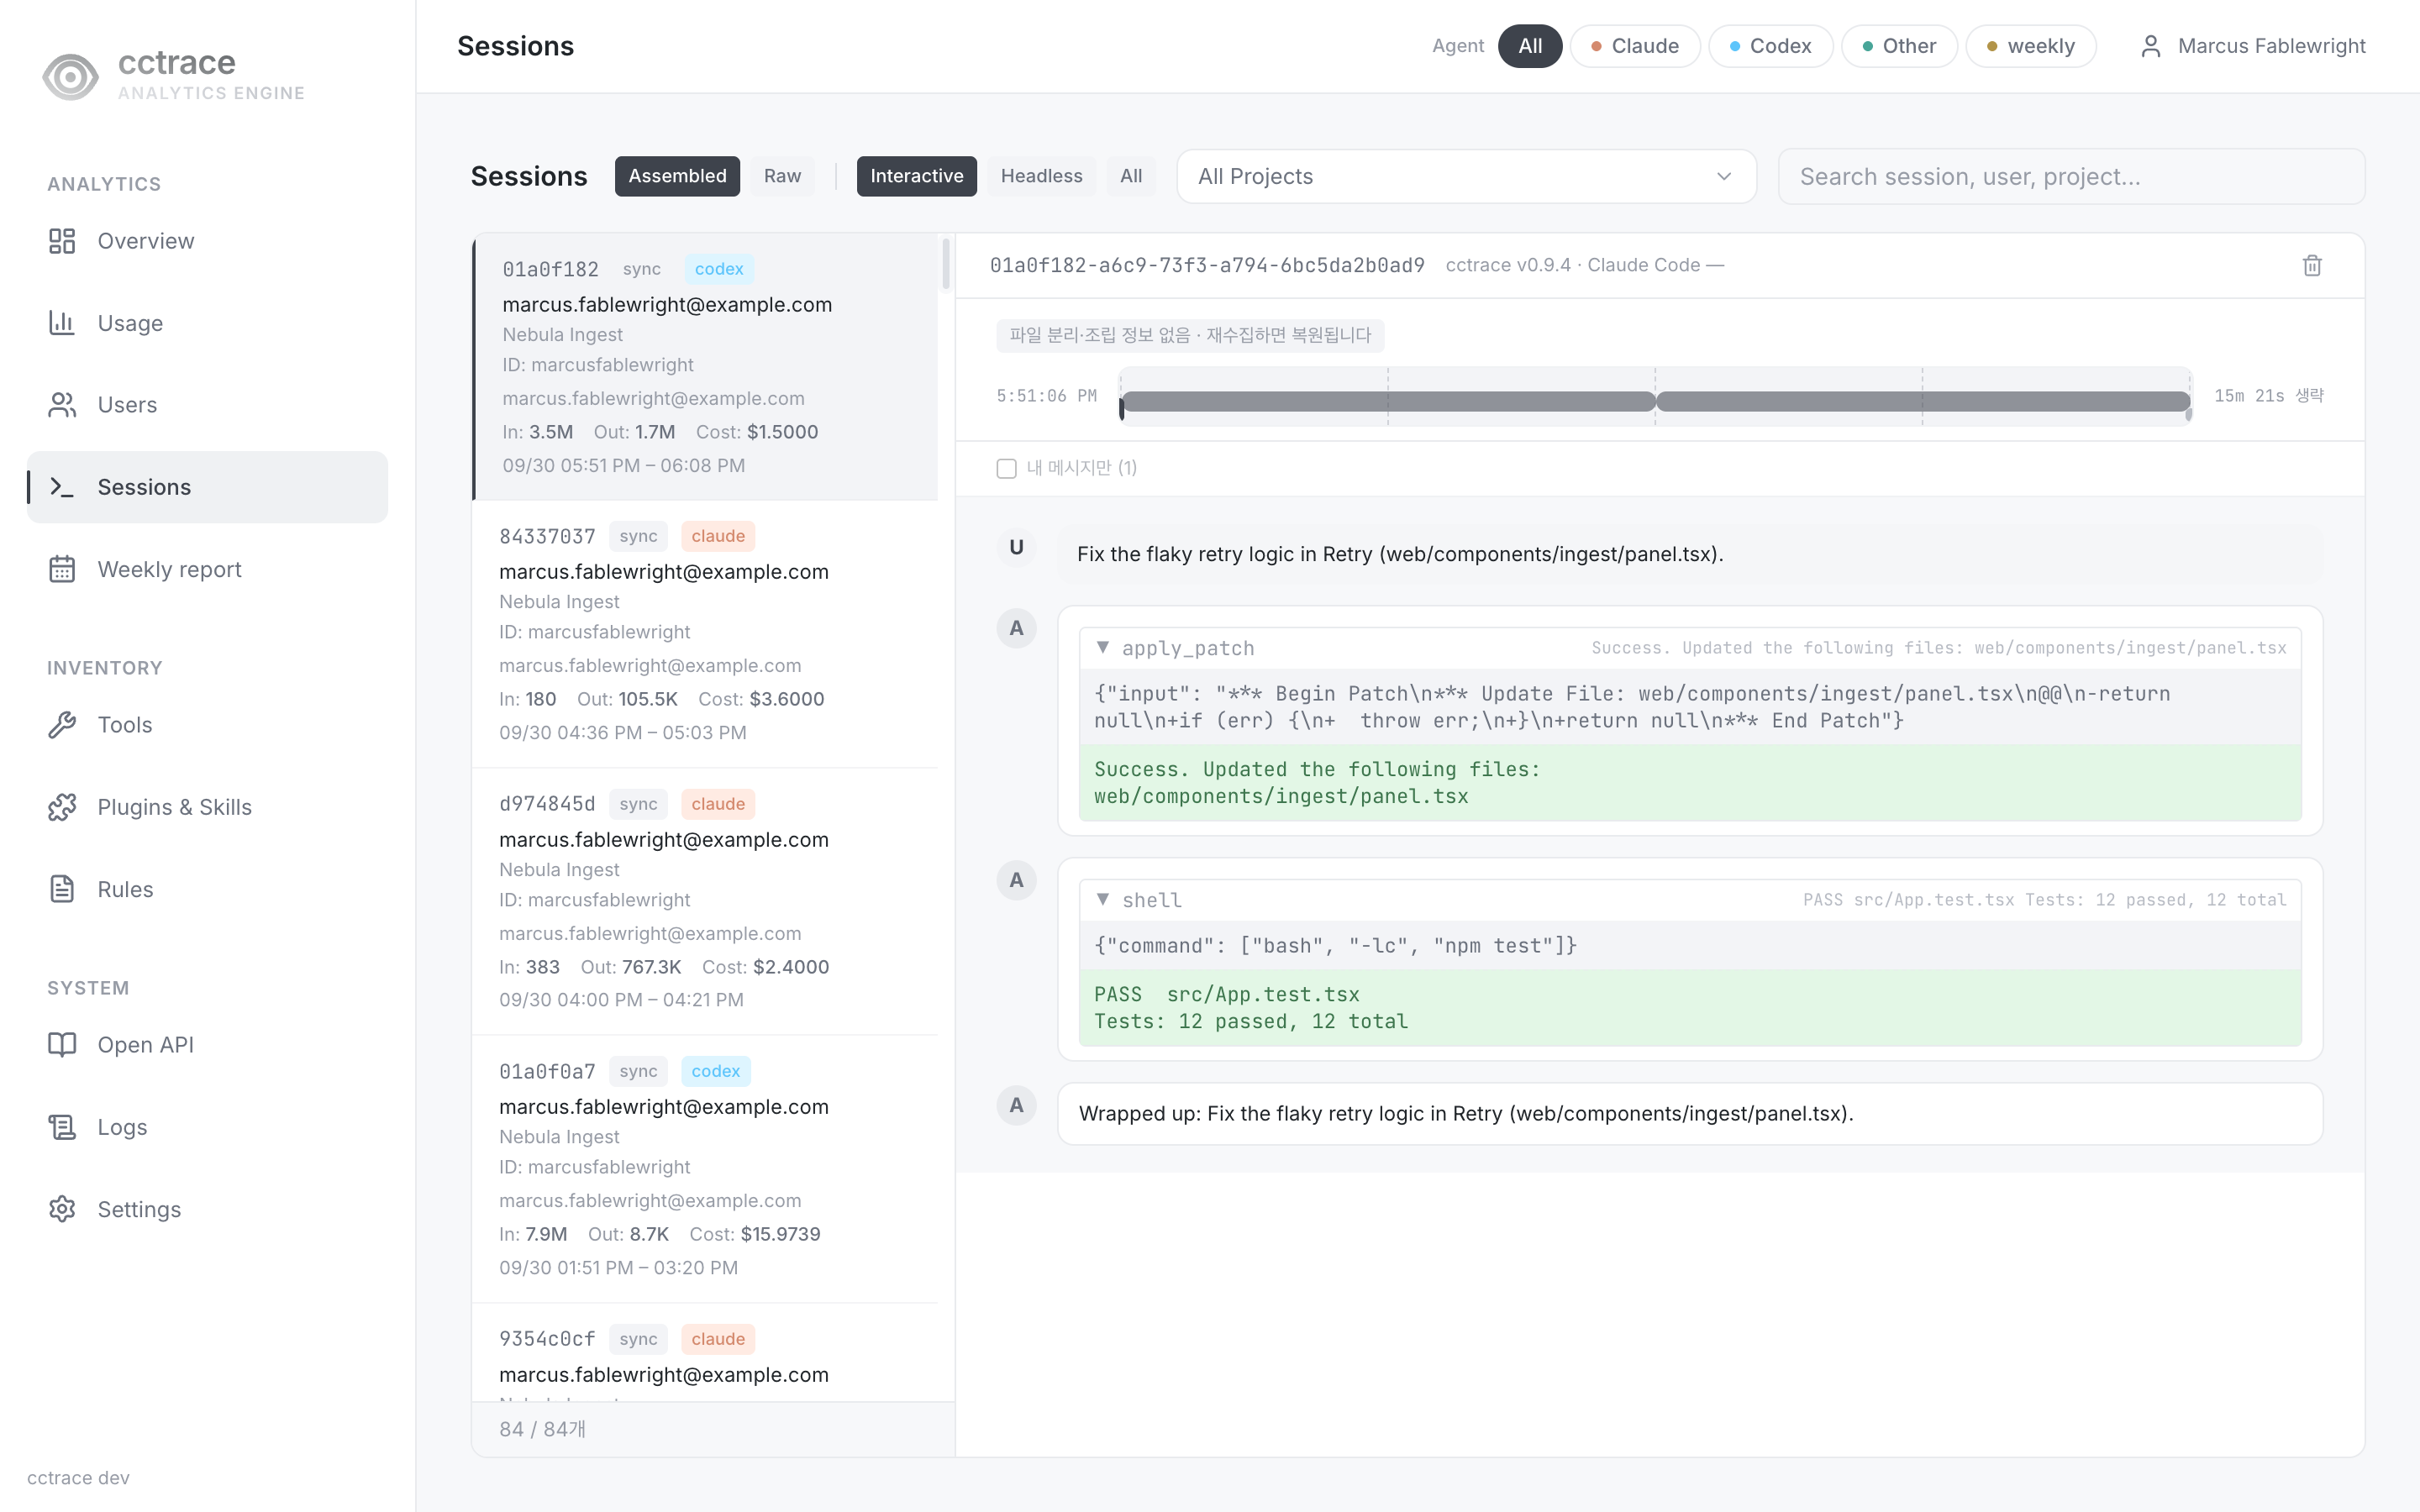This screenshot has width=2420, height=1512.
Task: Click the A avatar beside Wrapped up message
Action: (1016, 1105)
